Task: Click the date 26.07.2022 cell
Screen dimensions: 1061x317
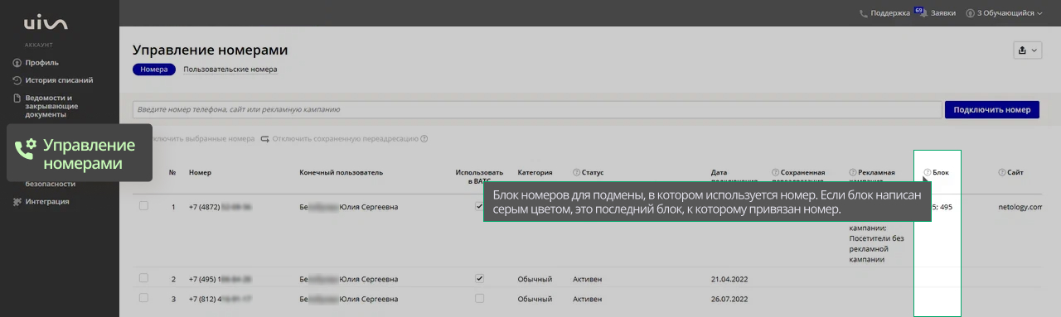Action: tap(729, 299)
